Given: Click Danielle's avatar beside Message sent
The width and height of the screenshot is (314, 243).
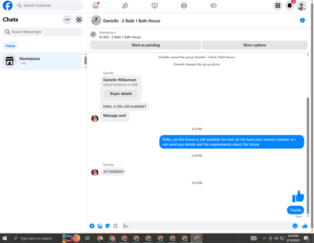Looking at the screenshot, I should (95, 118).
